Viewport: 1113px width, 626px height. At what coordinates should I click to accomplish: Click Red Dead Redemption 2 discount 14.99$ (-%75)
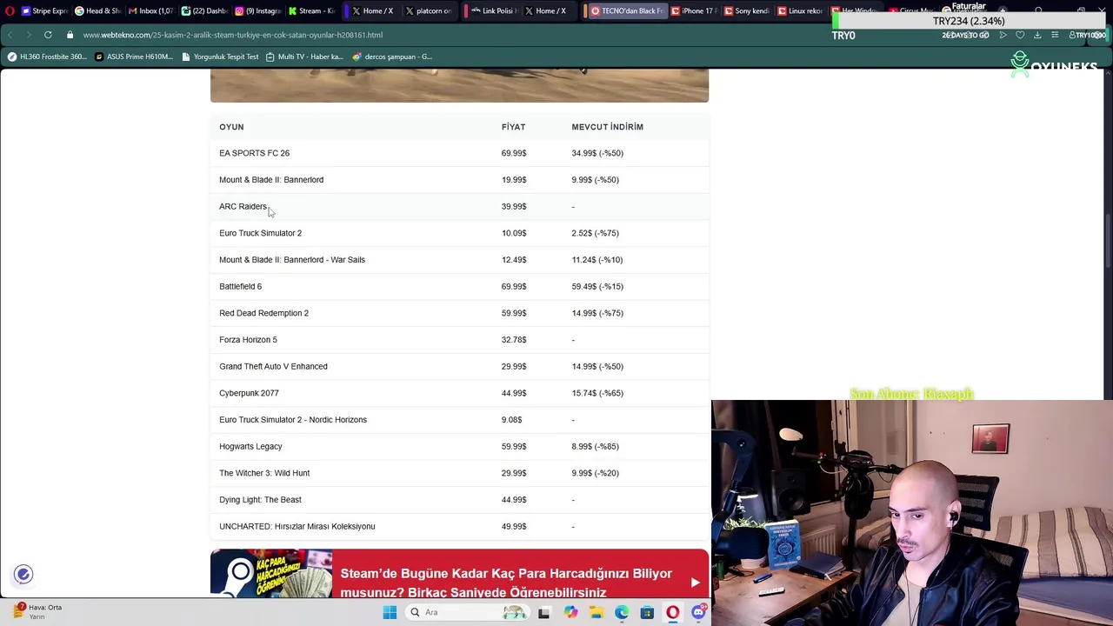(597, 313)
